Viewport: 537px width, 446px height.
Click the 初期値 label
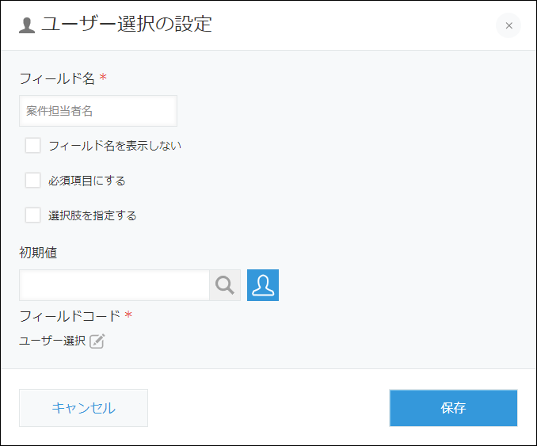pyautogui.click(x=38, y=253)
